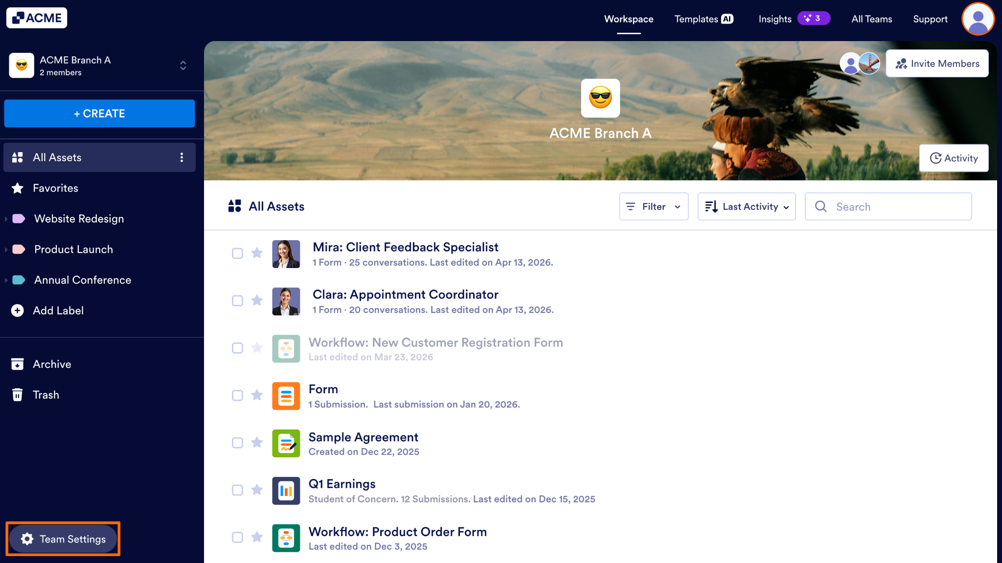This screenshot has width=1002, height=563.
Task: Tick the checkbox beside Form
Action: point(237,396)
